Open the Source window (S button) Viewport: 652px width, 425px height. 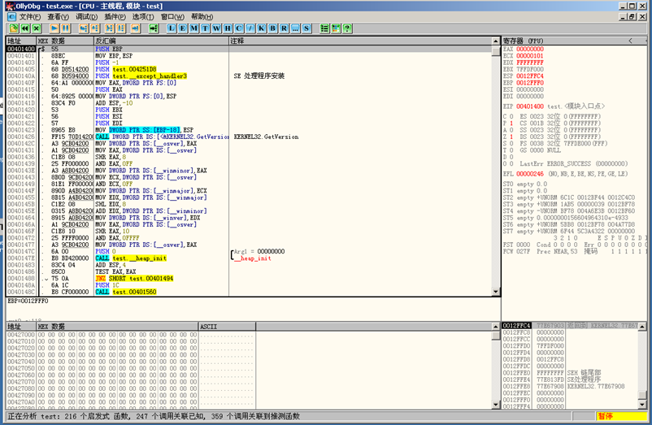click(306, 28)
